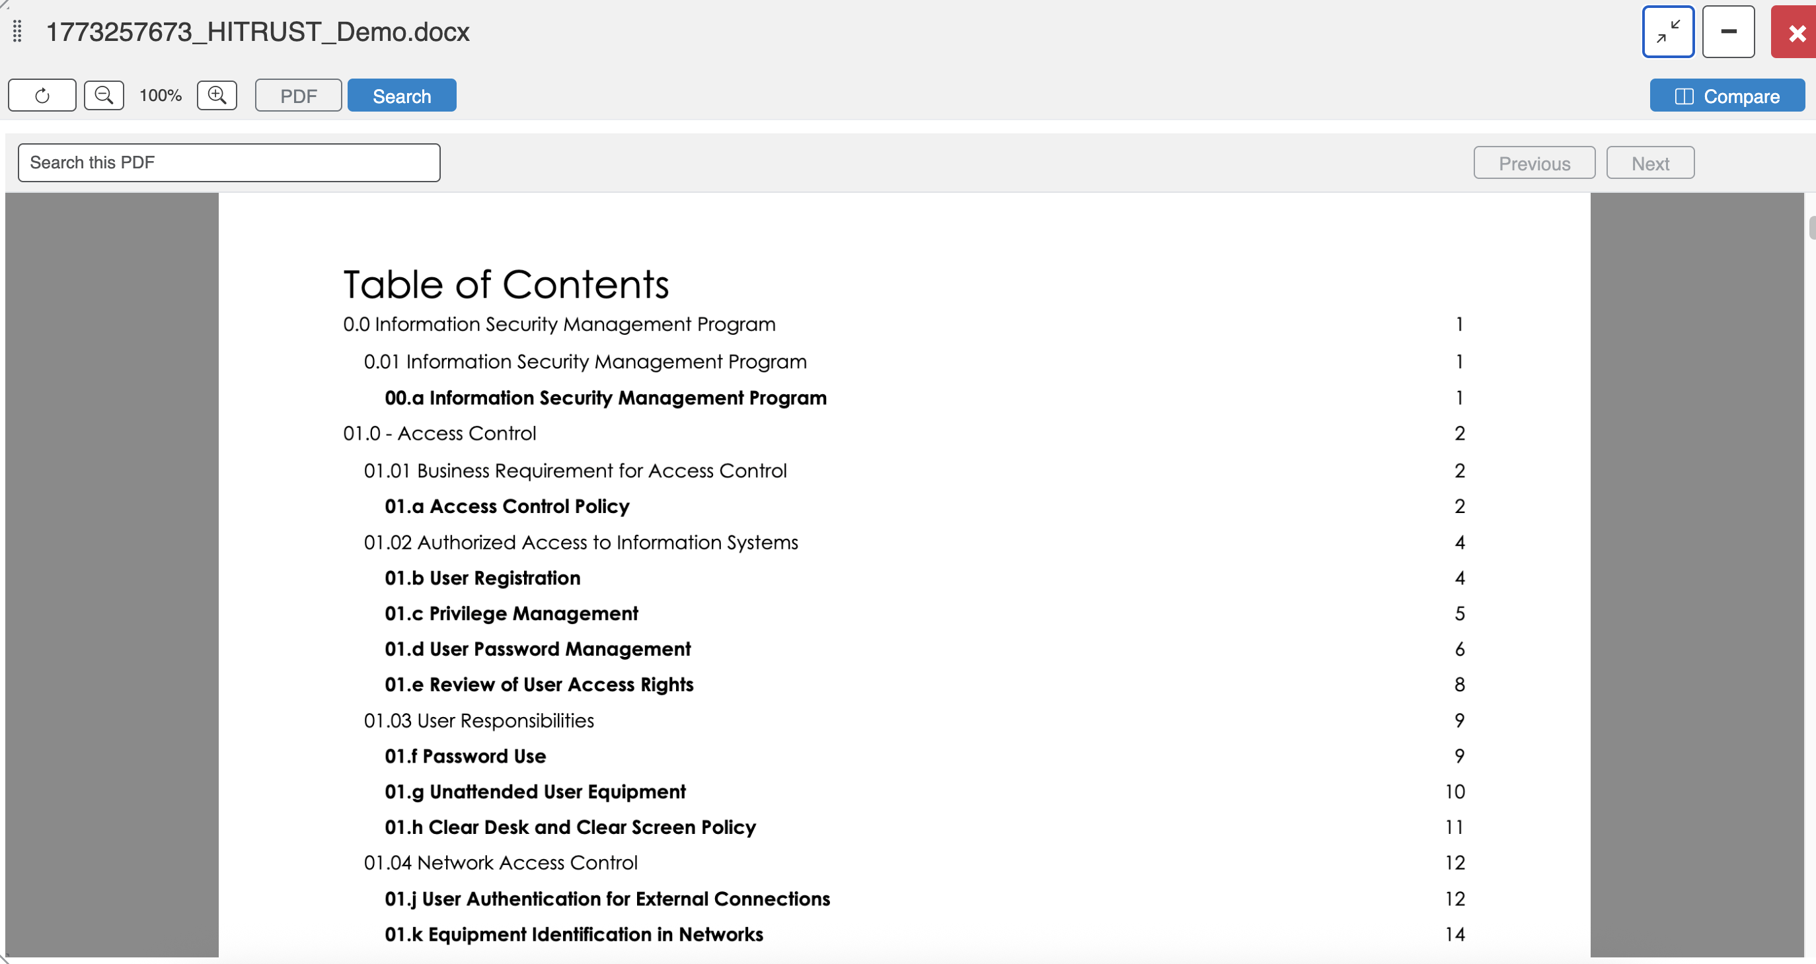Open 01.h Clear Desk and Clear Screen Policy
The image size is (1816, 964).
570,827
